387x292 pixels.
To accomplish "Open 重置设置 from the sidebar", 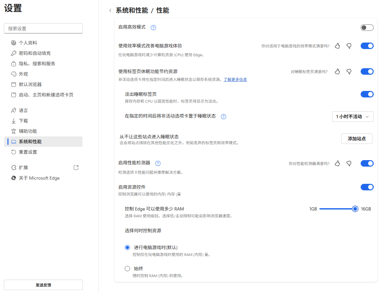I will (30, 152).
